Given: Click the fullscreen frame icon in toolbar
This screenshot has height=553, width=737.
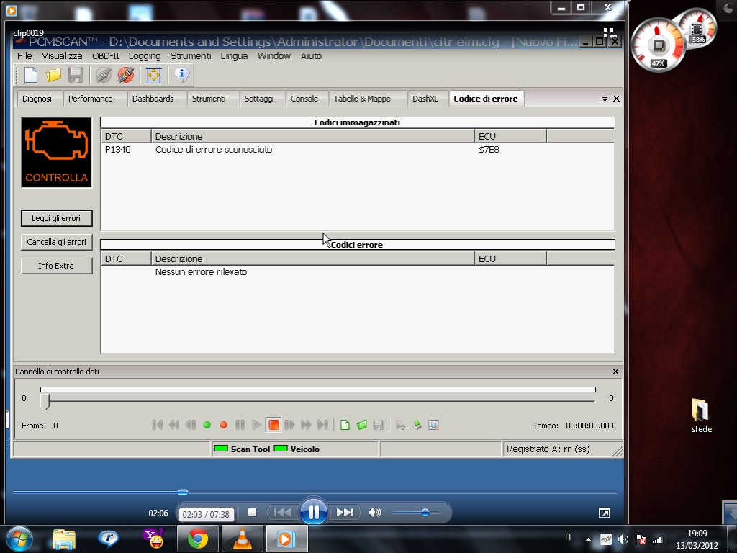Looking at the screenshot, I should click(x=154, y=75).
